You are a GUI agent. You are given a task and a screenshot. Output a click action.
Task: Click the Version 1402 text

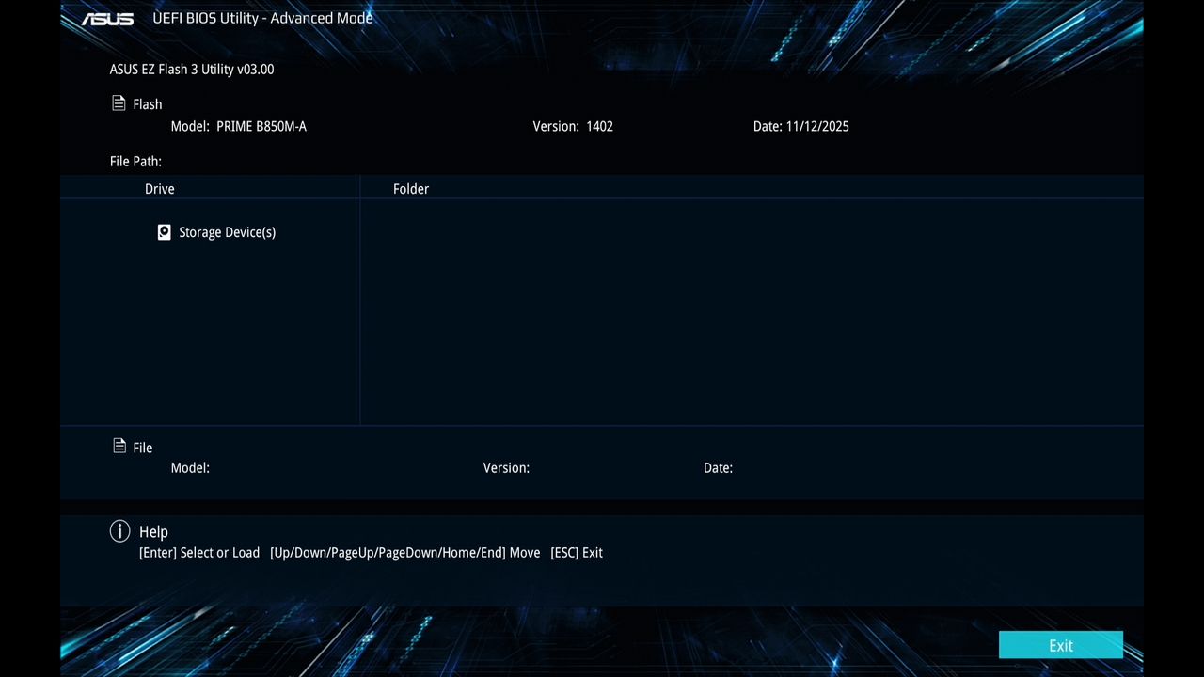pos(573,126)
